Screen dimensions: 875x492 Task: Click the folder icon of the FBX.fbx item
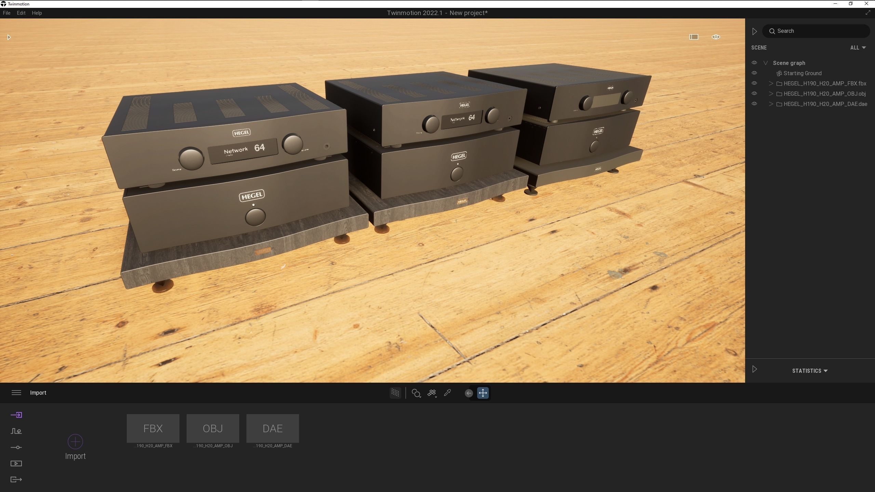click(x=779, y=84)
